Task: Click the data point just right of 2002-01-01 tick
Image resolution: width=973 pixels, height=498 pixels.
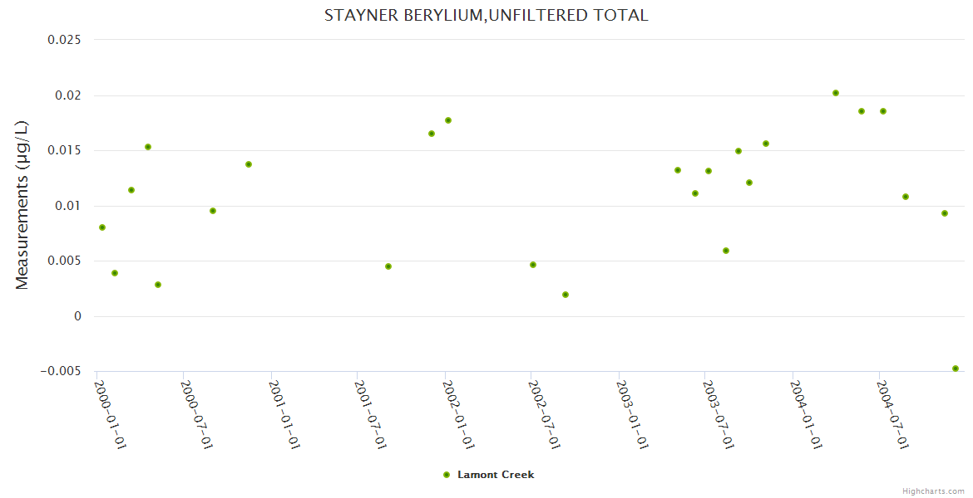Action: click(448, 120)
